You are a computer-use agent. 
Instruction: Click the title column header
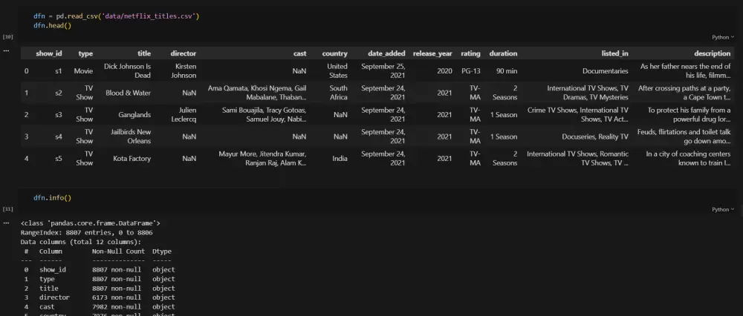coord(144,53)
